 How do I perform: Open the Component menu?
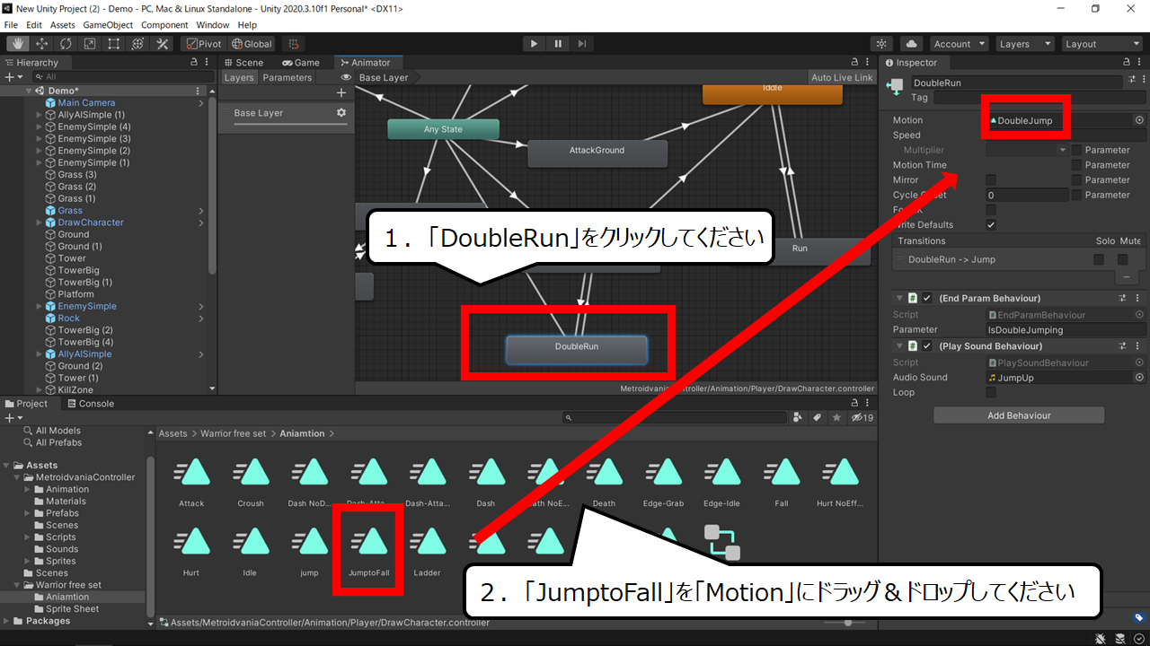point(164,25)
